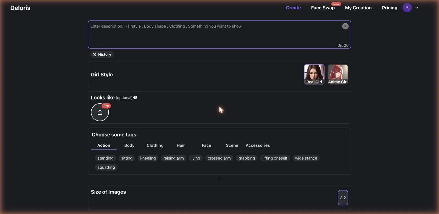Switch to the Scene tags tab
Image resolution: width=439 pixels, height=214 pixels.
point(232,145)
